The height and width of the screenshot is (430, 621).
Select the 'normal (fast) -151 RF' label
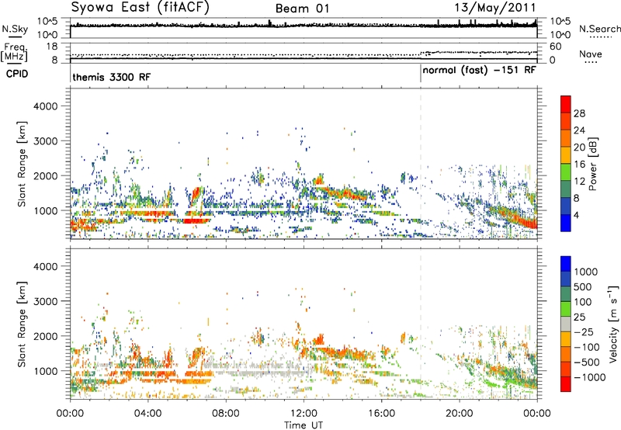tap(479, 70)
